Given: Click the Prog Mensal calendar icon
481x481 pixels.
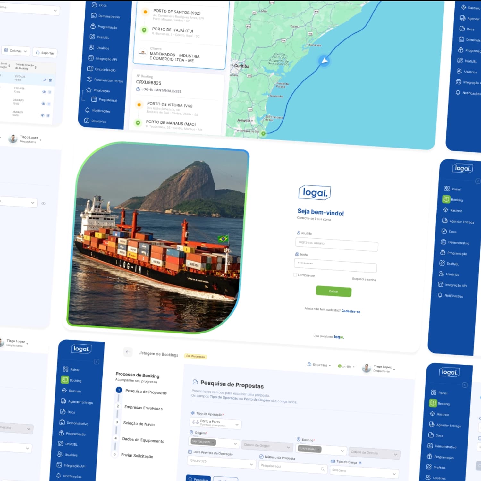Looking at the screenshot, I should 94,99.
